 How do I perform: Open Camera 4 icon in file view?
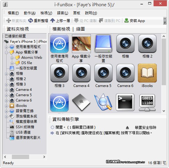(x=81, y=73)
